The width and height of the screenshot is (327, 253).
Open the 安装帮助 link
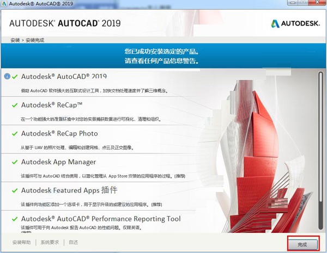tap(22, 242)
